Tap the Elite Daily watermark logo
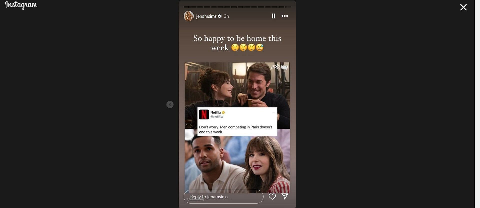This screenshot has height=208, width=480. tap(279, 67)
